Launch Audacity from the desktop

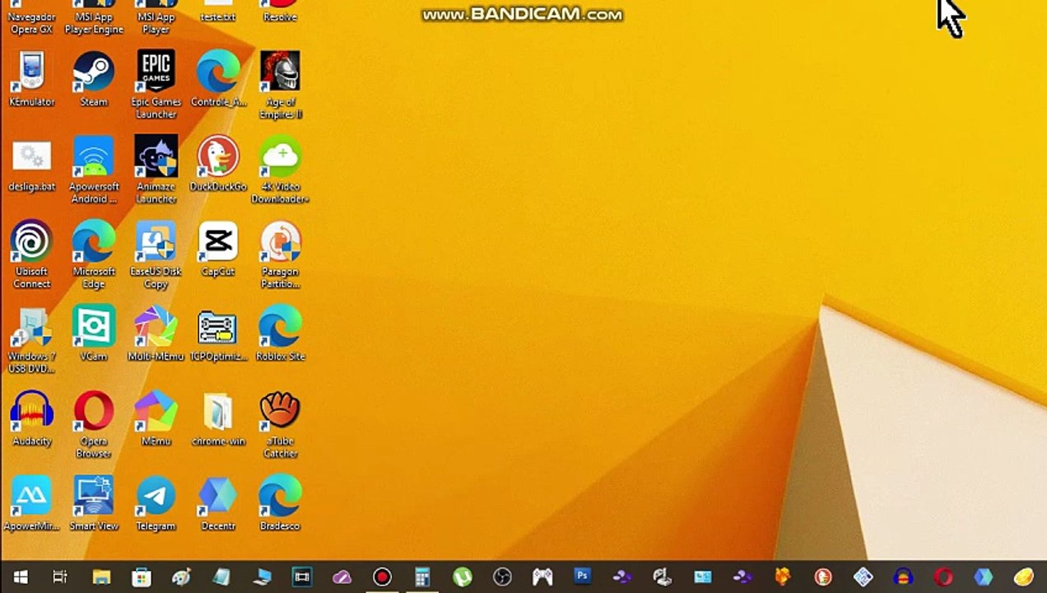[31, 419]
